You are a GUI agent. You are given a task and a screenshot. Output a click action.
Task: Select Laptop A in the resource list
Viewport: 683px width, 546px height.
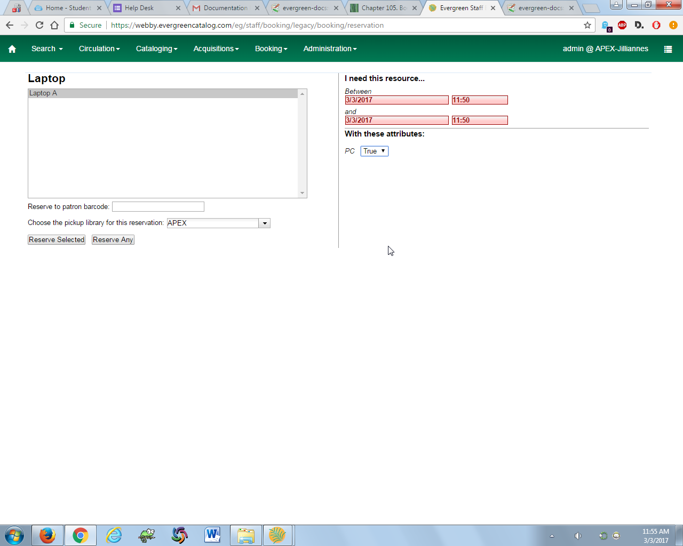click(x=163, y=93)
